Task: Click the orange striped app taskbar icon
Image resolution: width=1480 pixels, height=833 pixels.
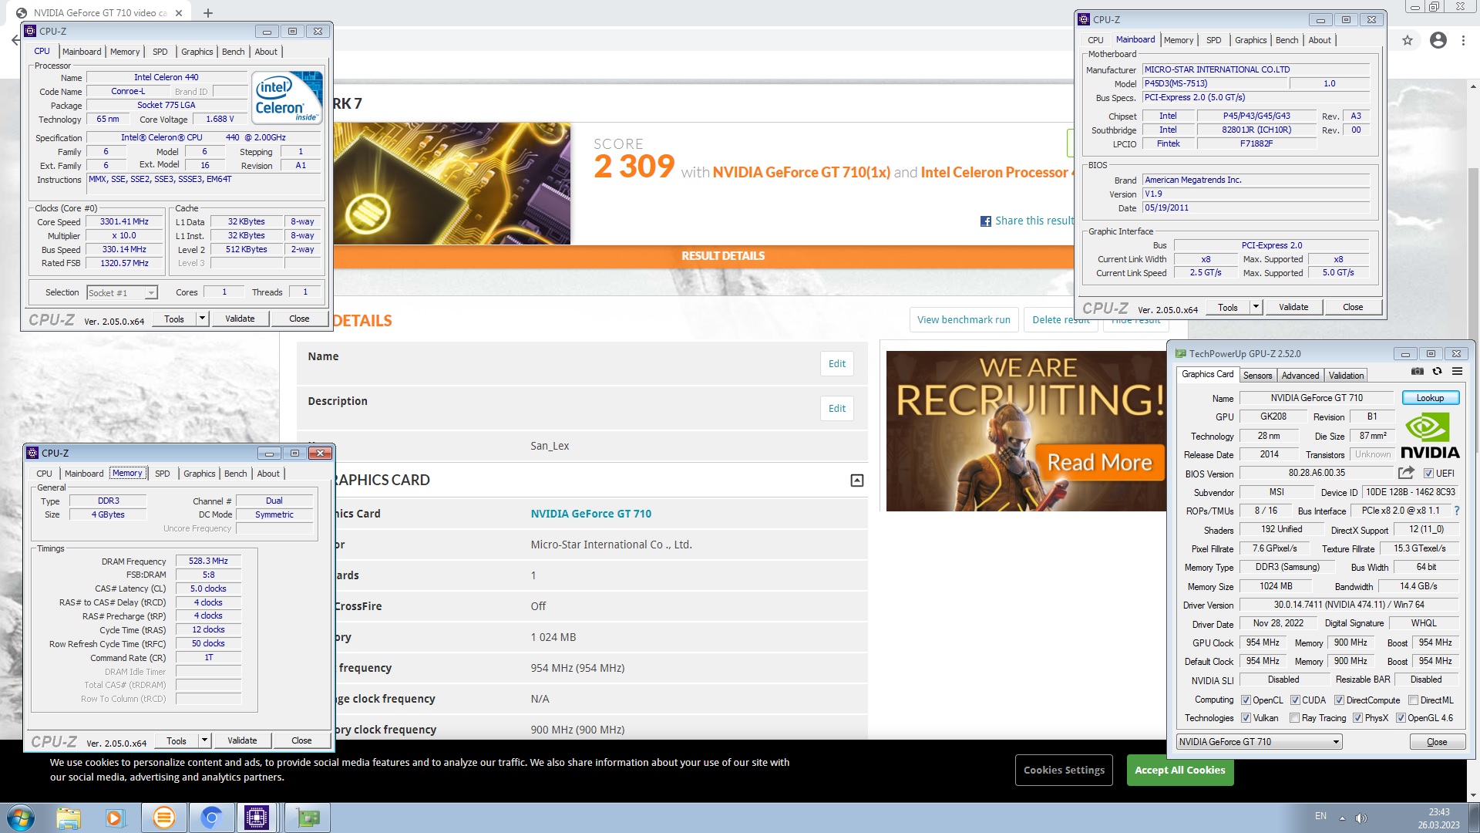Action: point(163,818)
